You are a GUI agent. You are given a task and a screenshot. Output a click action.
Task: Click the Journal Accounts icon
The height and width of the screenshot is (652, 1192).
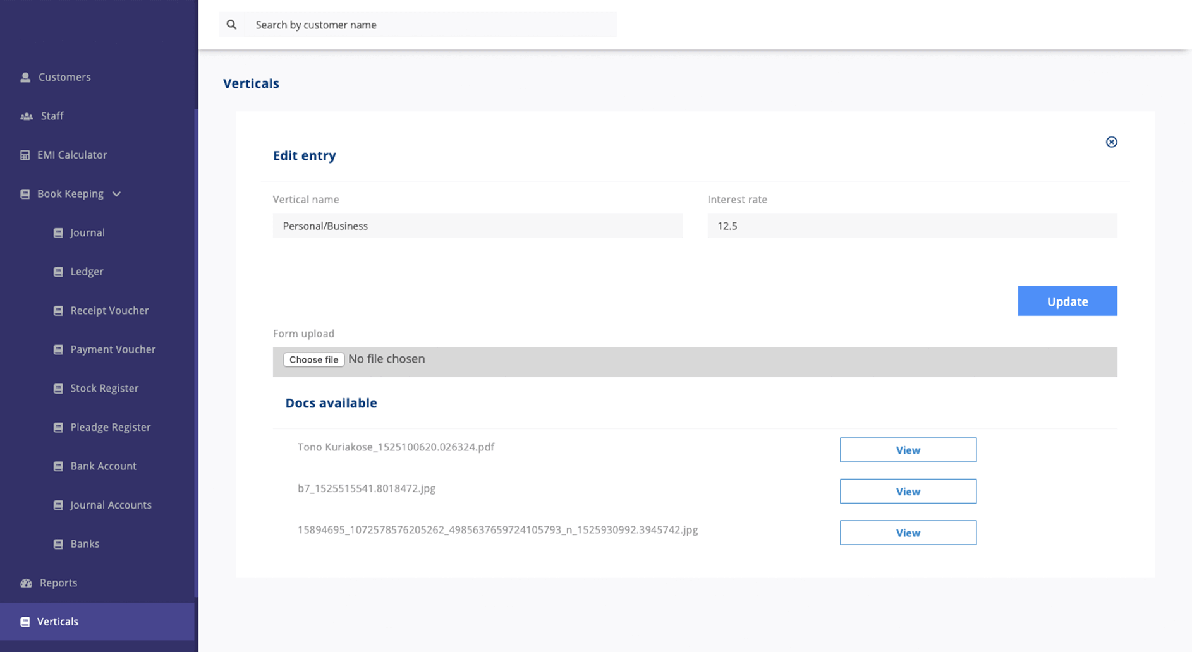[x=58, y=505]
